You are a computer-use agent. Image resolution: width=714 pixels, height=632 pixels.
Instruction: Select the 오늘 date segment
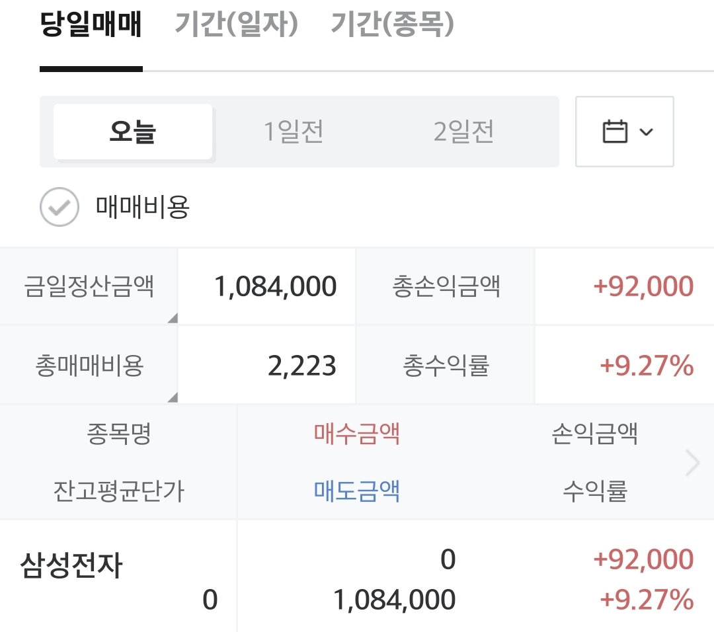[x=133, y=132]
